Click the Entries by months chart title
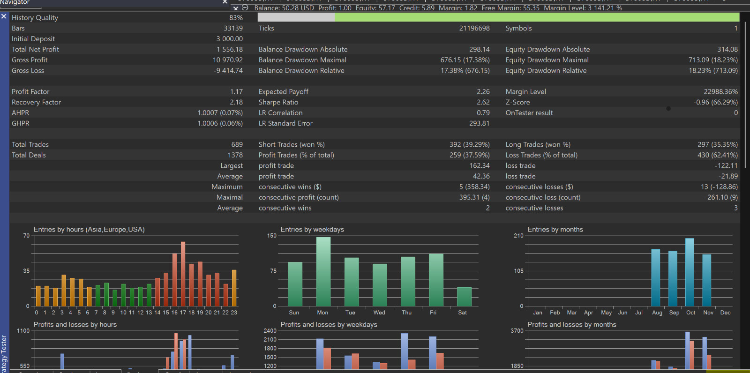The height and width of the screenshot is (373, 750). pos(555,230)
